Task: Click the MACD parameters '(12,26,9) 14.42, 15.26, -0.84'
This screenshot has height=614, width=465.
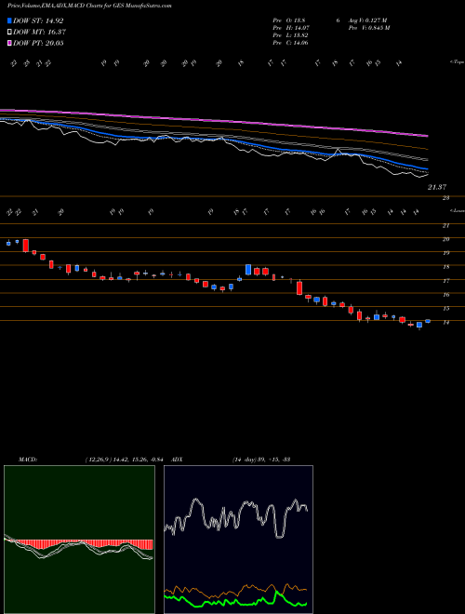Action: pyautogui.click(x=124, y=460)
